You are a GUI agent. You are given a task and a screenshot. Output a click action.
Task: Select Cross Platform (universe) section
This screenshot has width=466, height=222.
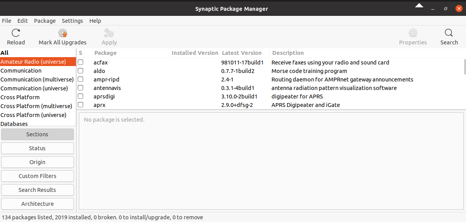[x=33, y=115]
